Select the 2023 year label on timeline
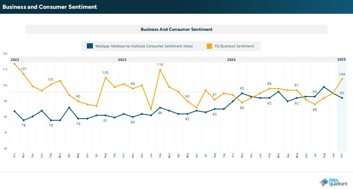This screenshot has height=189, width=353. coord(122,60)
